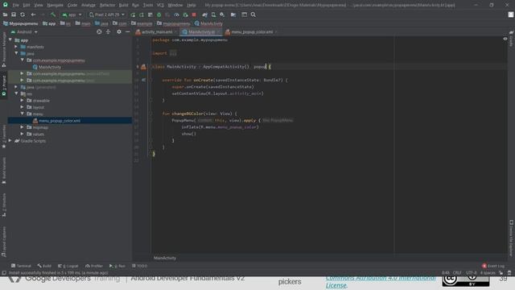Click the app breadcrumb
This screenshot has height=290, width=515.
(49, 23)
